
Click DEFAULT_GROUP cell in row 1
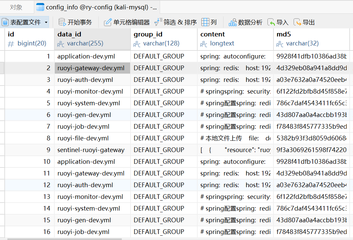(x=164, y=56)
